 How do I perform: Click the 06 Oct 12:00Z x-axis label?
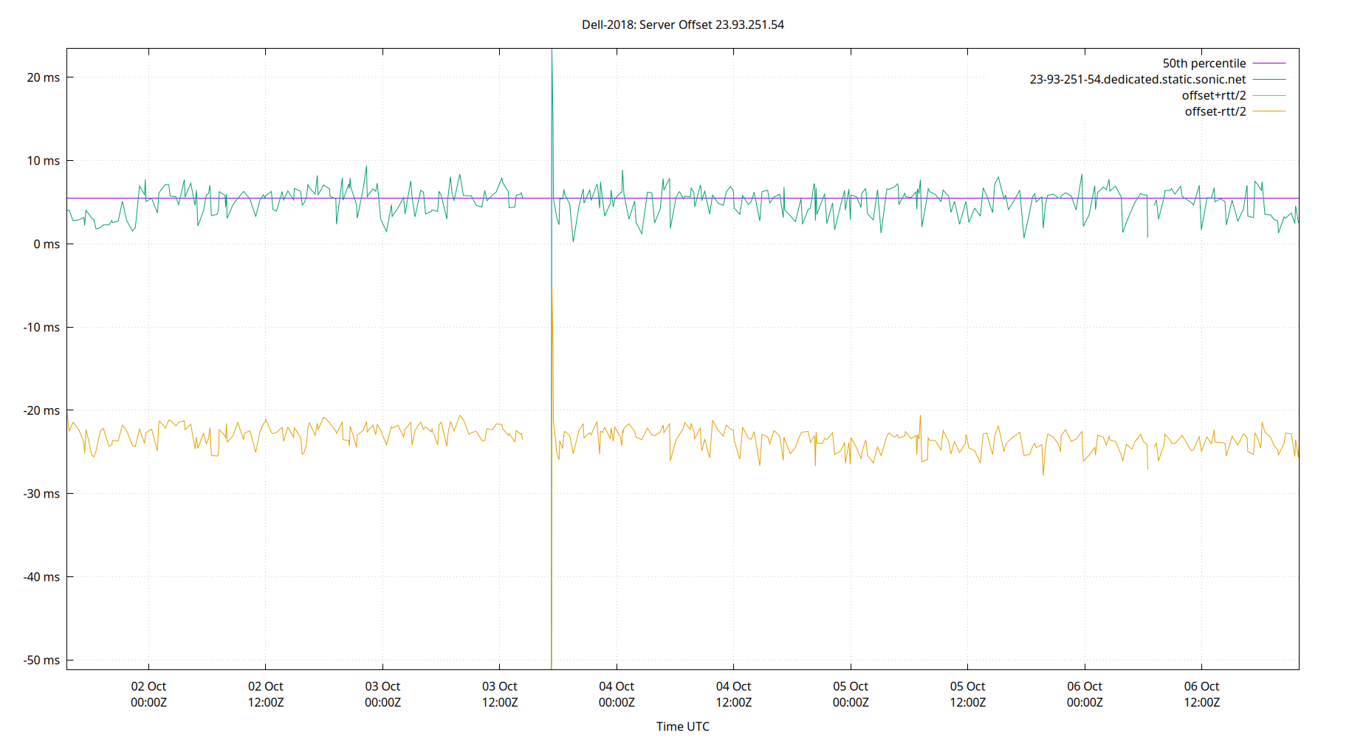(1201, 694)
